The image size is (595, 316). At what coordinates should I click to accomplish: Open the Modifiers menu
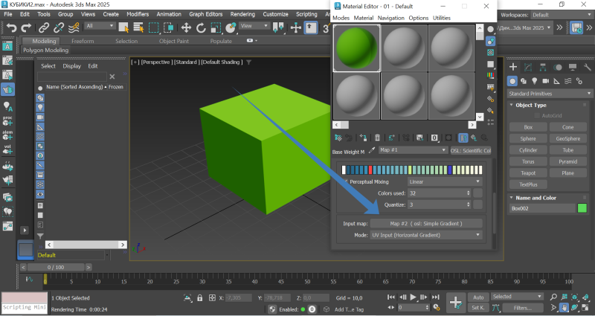[138, 14]
